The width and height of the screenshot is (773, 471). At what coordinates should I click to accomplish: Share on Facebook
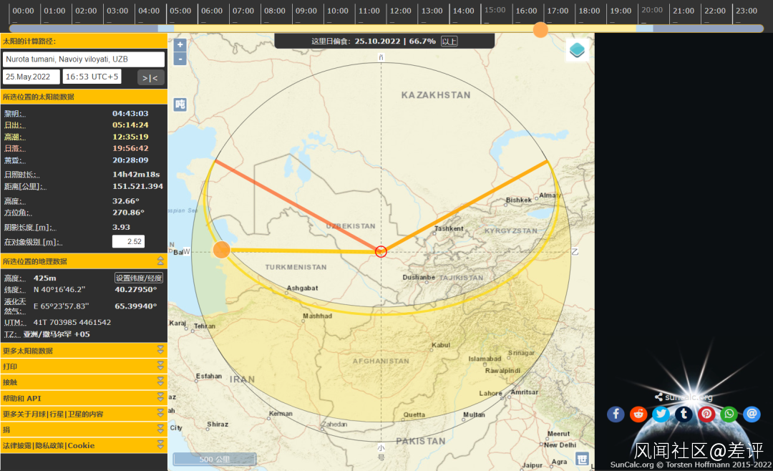coord(616,414)
